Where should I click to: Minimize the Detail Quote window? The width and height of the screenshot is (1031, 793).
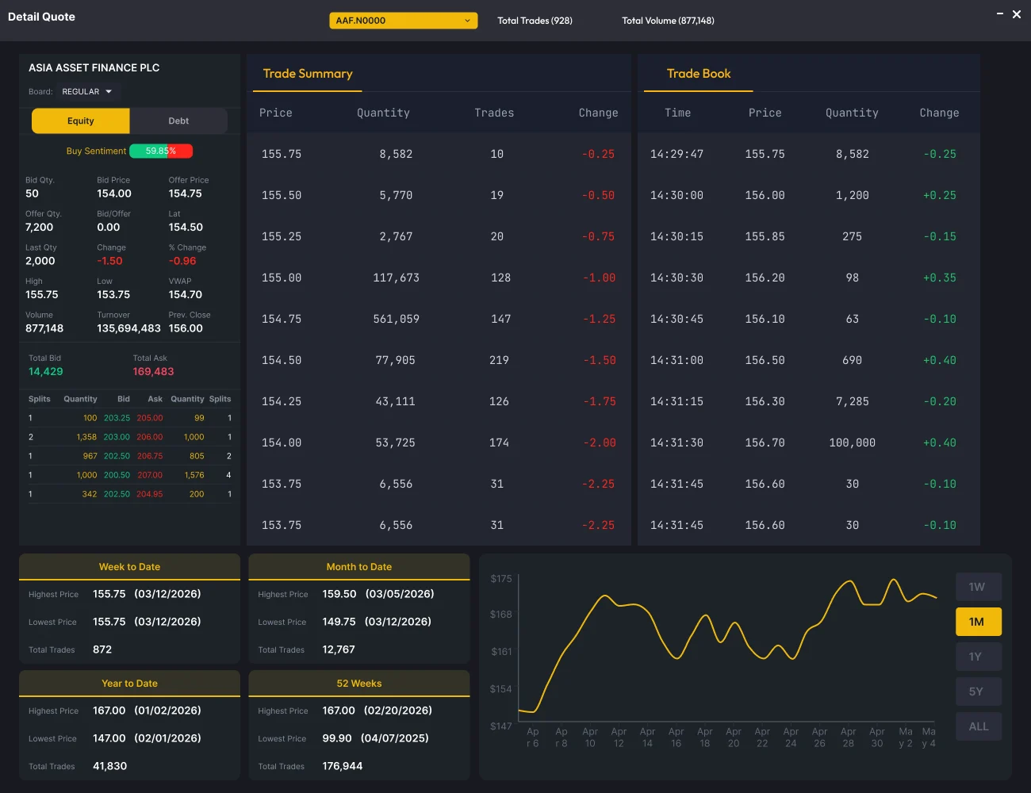point(1000,13)
